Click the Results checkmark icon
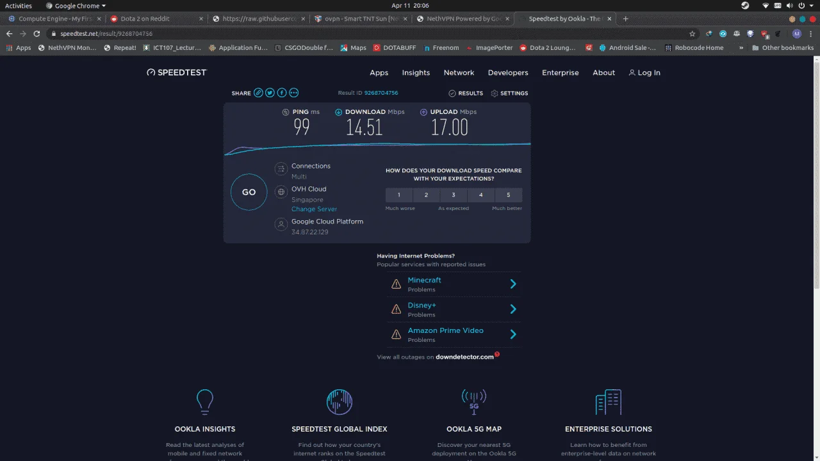The height and width of the screenshot is (461, 820). coord(452,93)
